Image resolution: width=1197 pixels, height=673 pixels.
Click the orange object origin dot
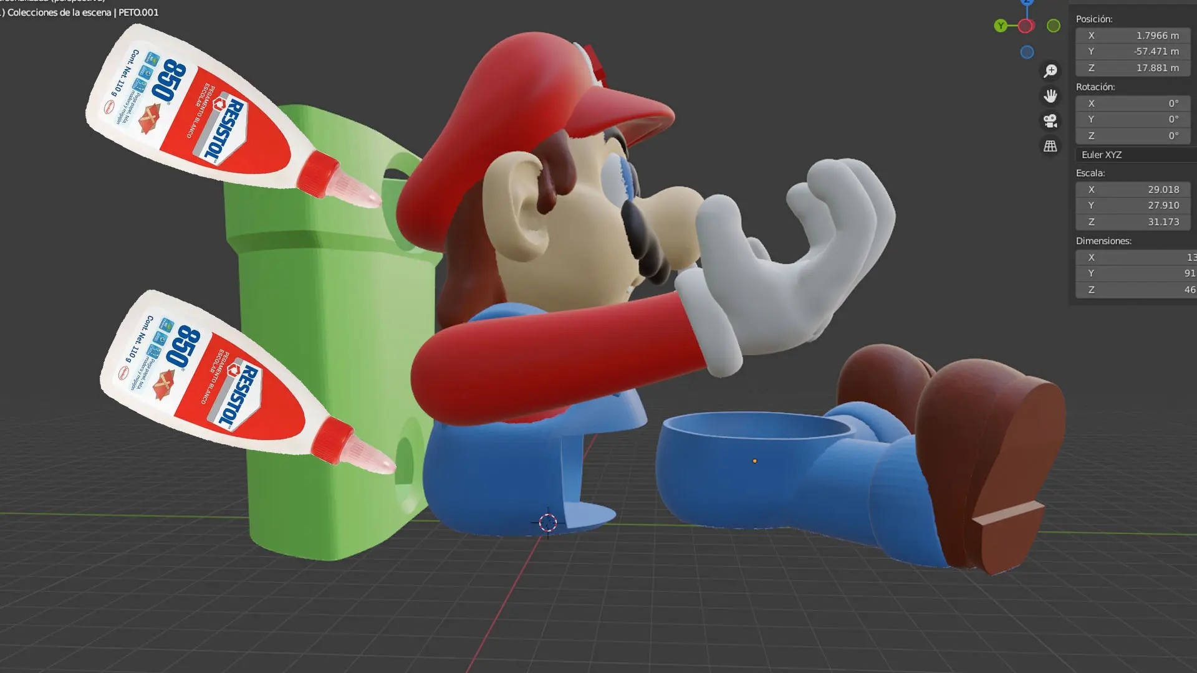coord(754,461)
